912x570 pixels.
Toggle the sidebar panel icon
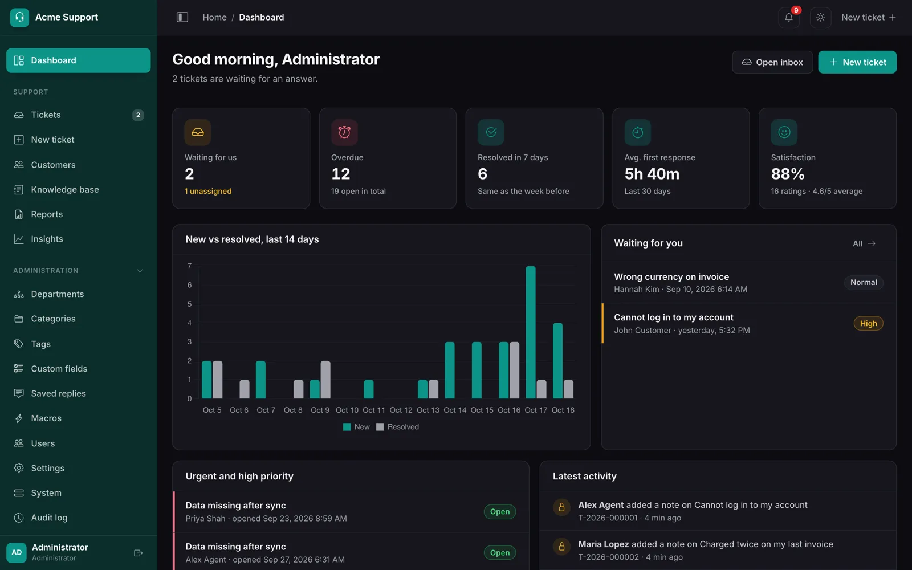182,17
